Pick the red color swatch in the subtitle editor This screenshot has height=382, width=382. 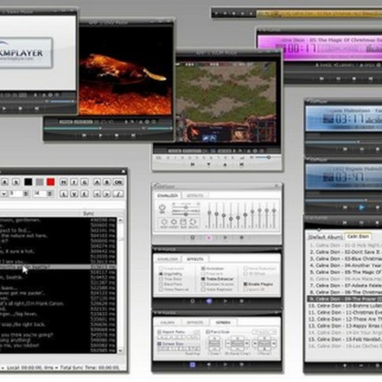[51, 182]
